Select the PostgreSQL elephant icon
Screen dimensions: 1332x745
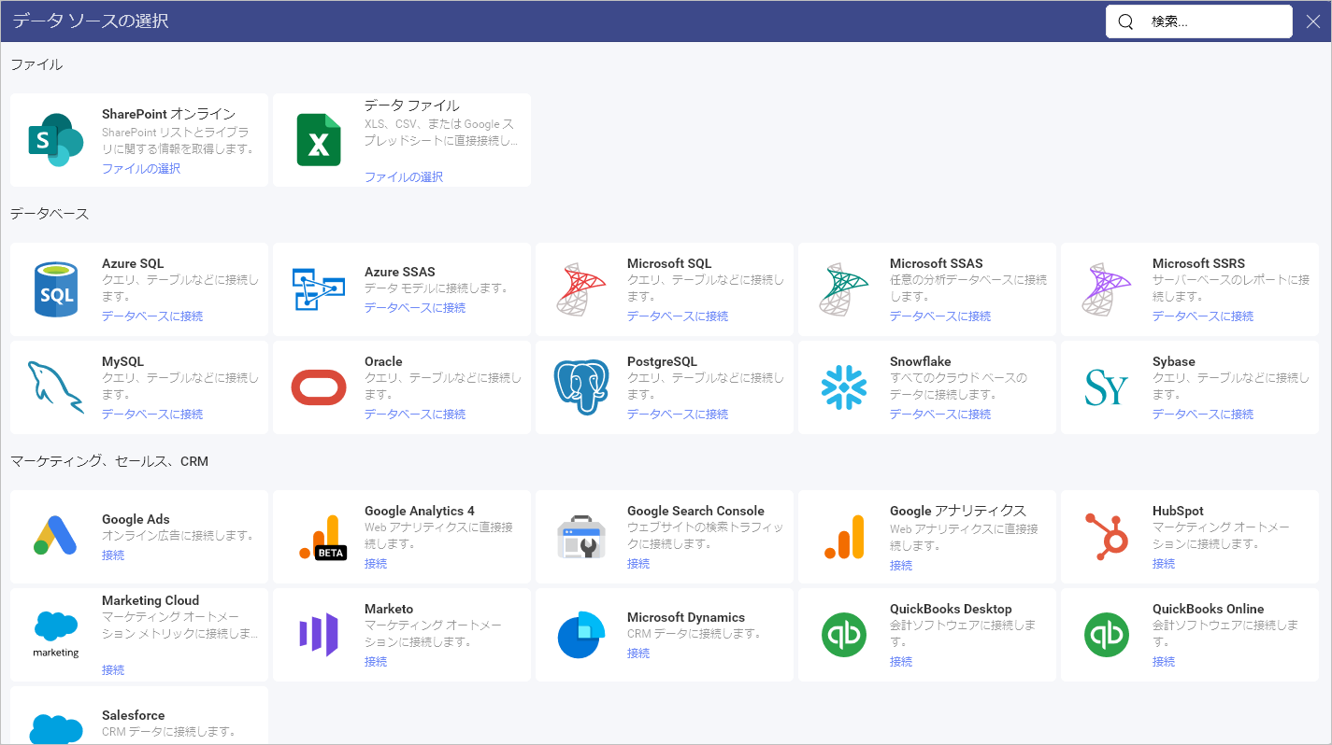pos(581,387)
